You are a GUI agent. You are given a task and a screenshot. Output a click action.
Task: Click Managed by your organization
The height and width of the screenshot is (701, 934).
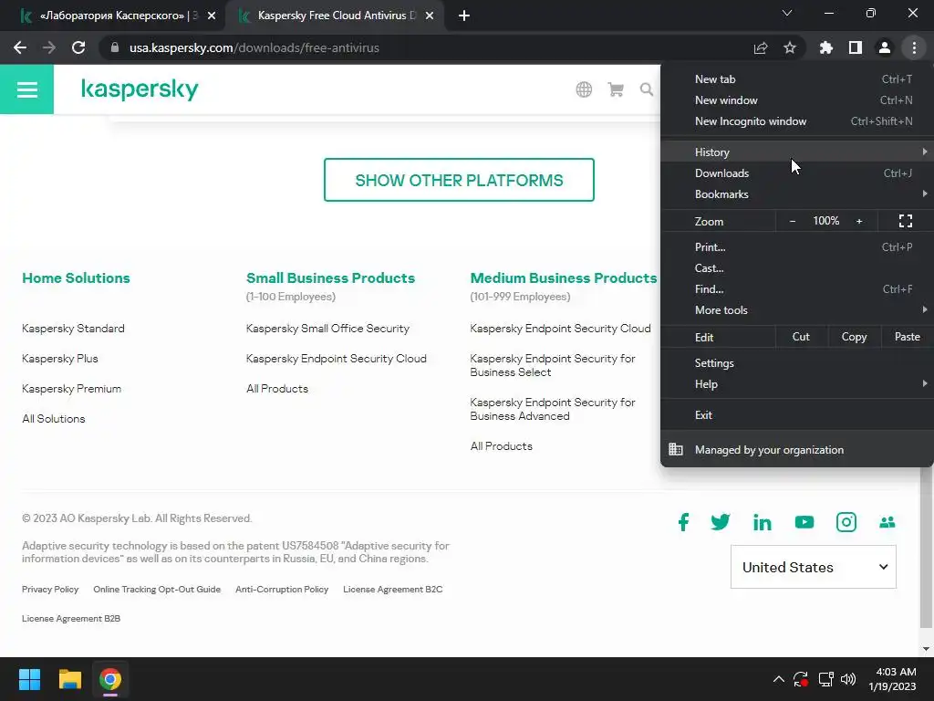797,450
